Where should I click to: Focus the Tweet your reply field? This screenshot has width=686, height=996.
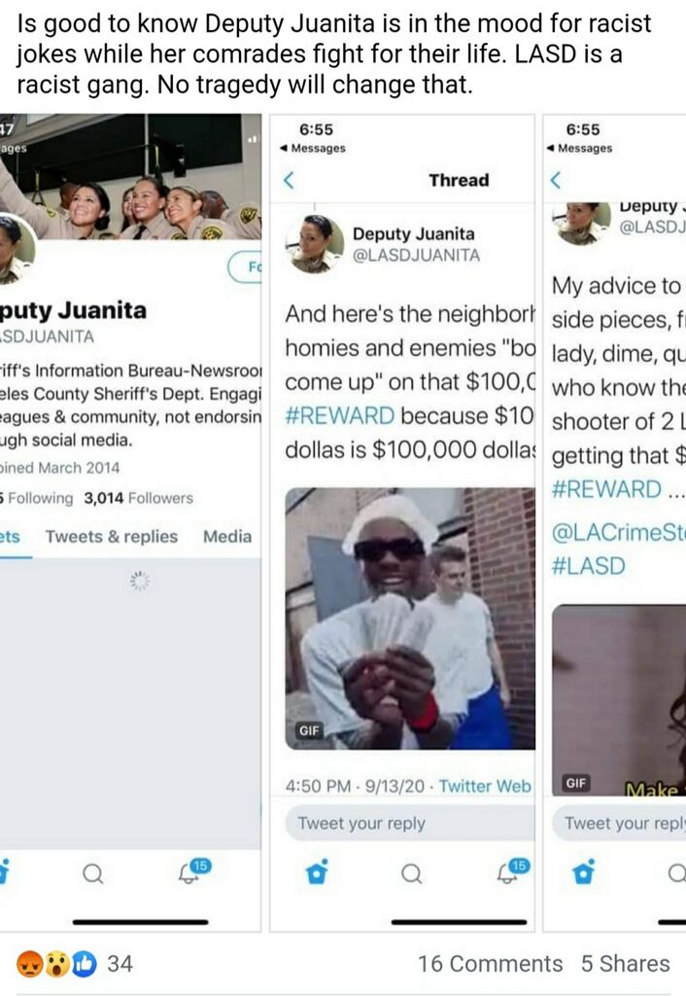tap(409, 823)
